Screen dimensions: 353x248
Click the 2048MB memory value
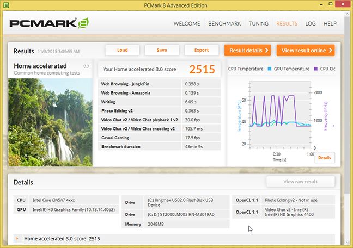click(156, 224)
